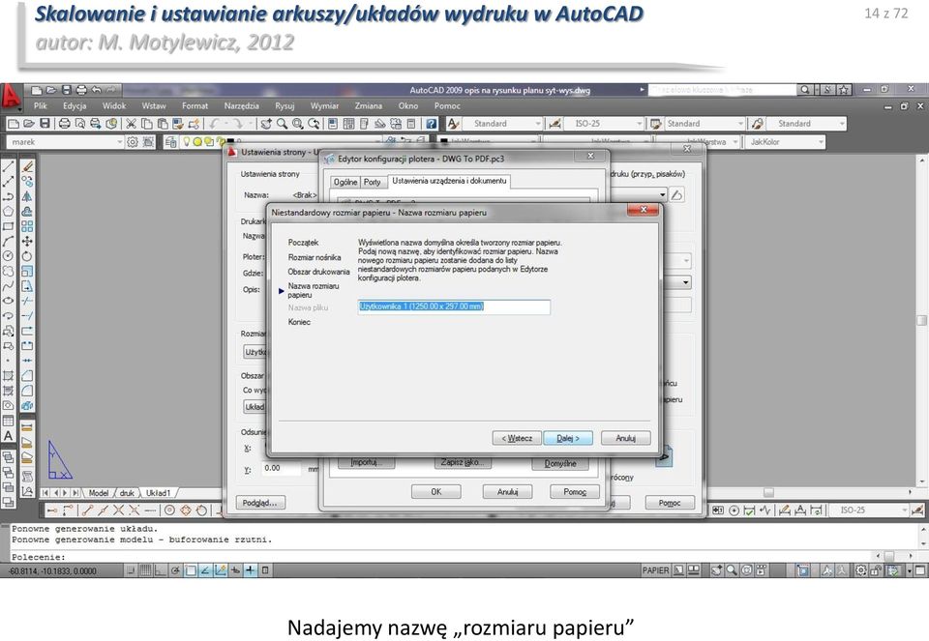Image resolution: width=929 pixels, height=641 pixels.
Task: Switch to the Porty tab
Action: tap(372, 183)
